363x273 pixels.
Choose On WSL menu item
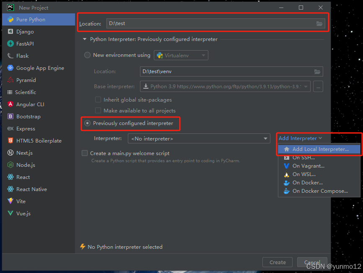(319, 174)
